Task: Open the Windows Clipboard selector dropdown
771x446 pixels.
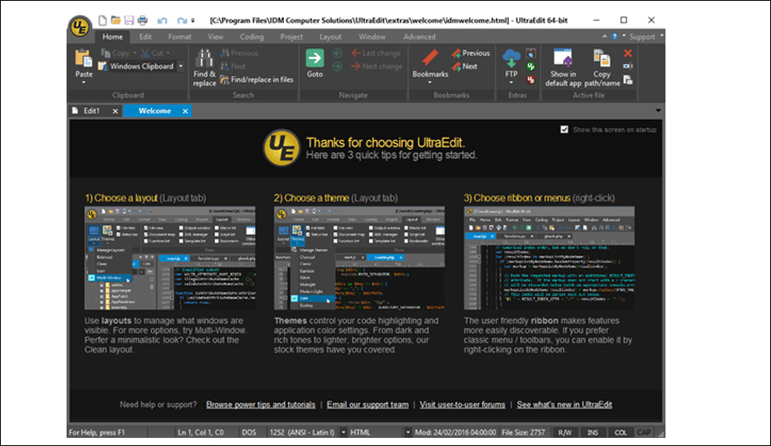Action: coord(181,66)
